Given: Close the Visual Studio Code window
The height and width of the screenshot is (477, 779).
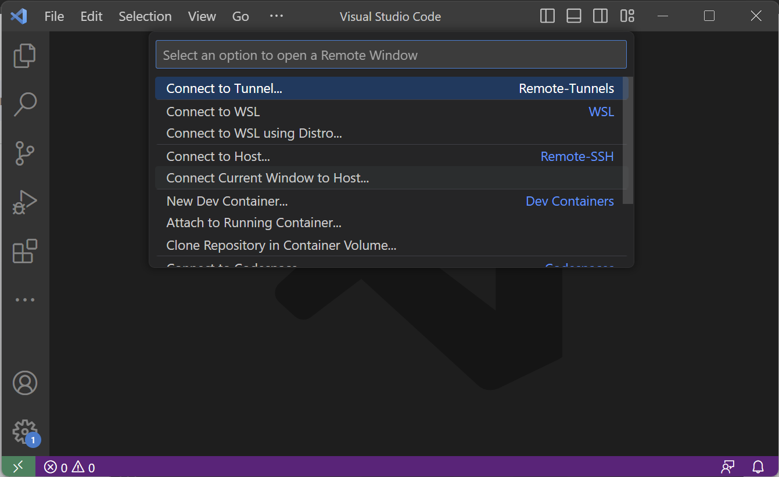Looking at the screenshot, I should [756, 16].
